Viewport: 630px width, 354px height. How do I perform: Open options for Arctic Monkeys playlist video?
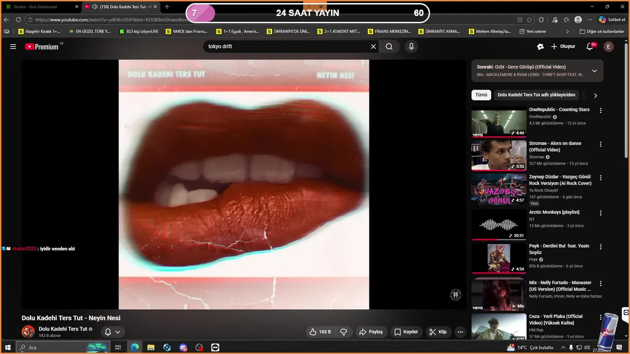(600, 213)
